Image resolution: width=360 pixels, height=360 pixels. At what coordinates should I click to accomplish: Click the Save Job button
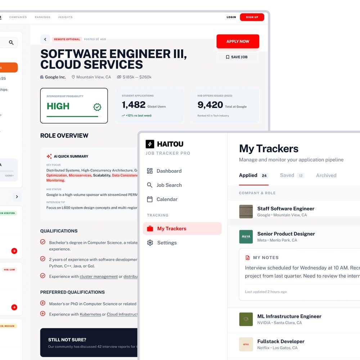237,57
